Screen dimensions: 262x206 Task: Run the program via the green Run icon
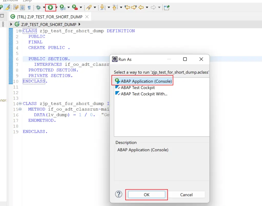coord(50,7)
